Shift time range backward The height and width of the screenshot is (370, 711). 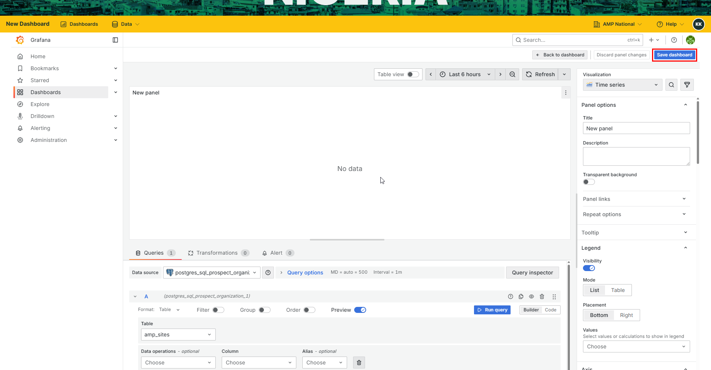[x=431, y=74]
